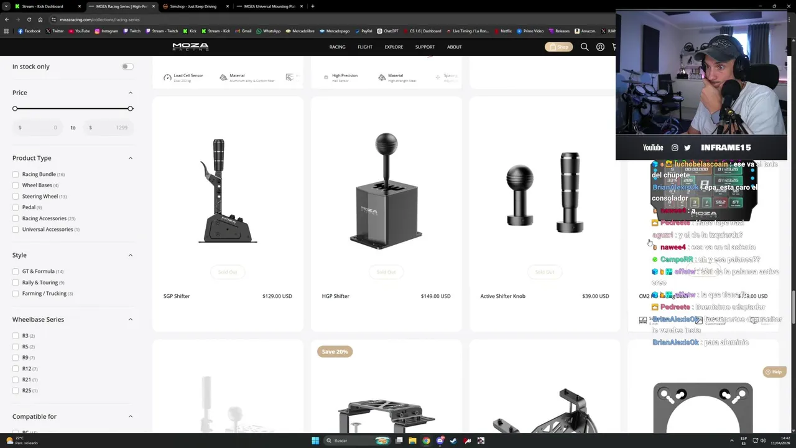
Task: Open the user account icon in MOZA header
Action: (600, 47)
